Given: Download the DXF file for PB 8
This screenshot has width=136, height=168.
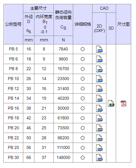Looking at the screenshot, I should coord(99,69).
